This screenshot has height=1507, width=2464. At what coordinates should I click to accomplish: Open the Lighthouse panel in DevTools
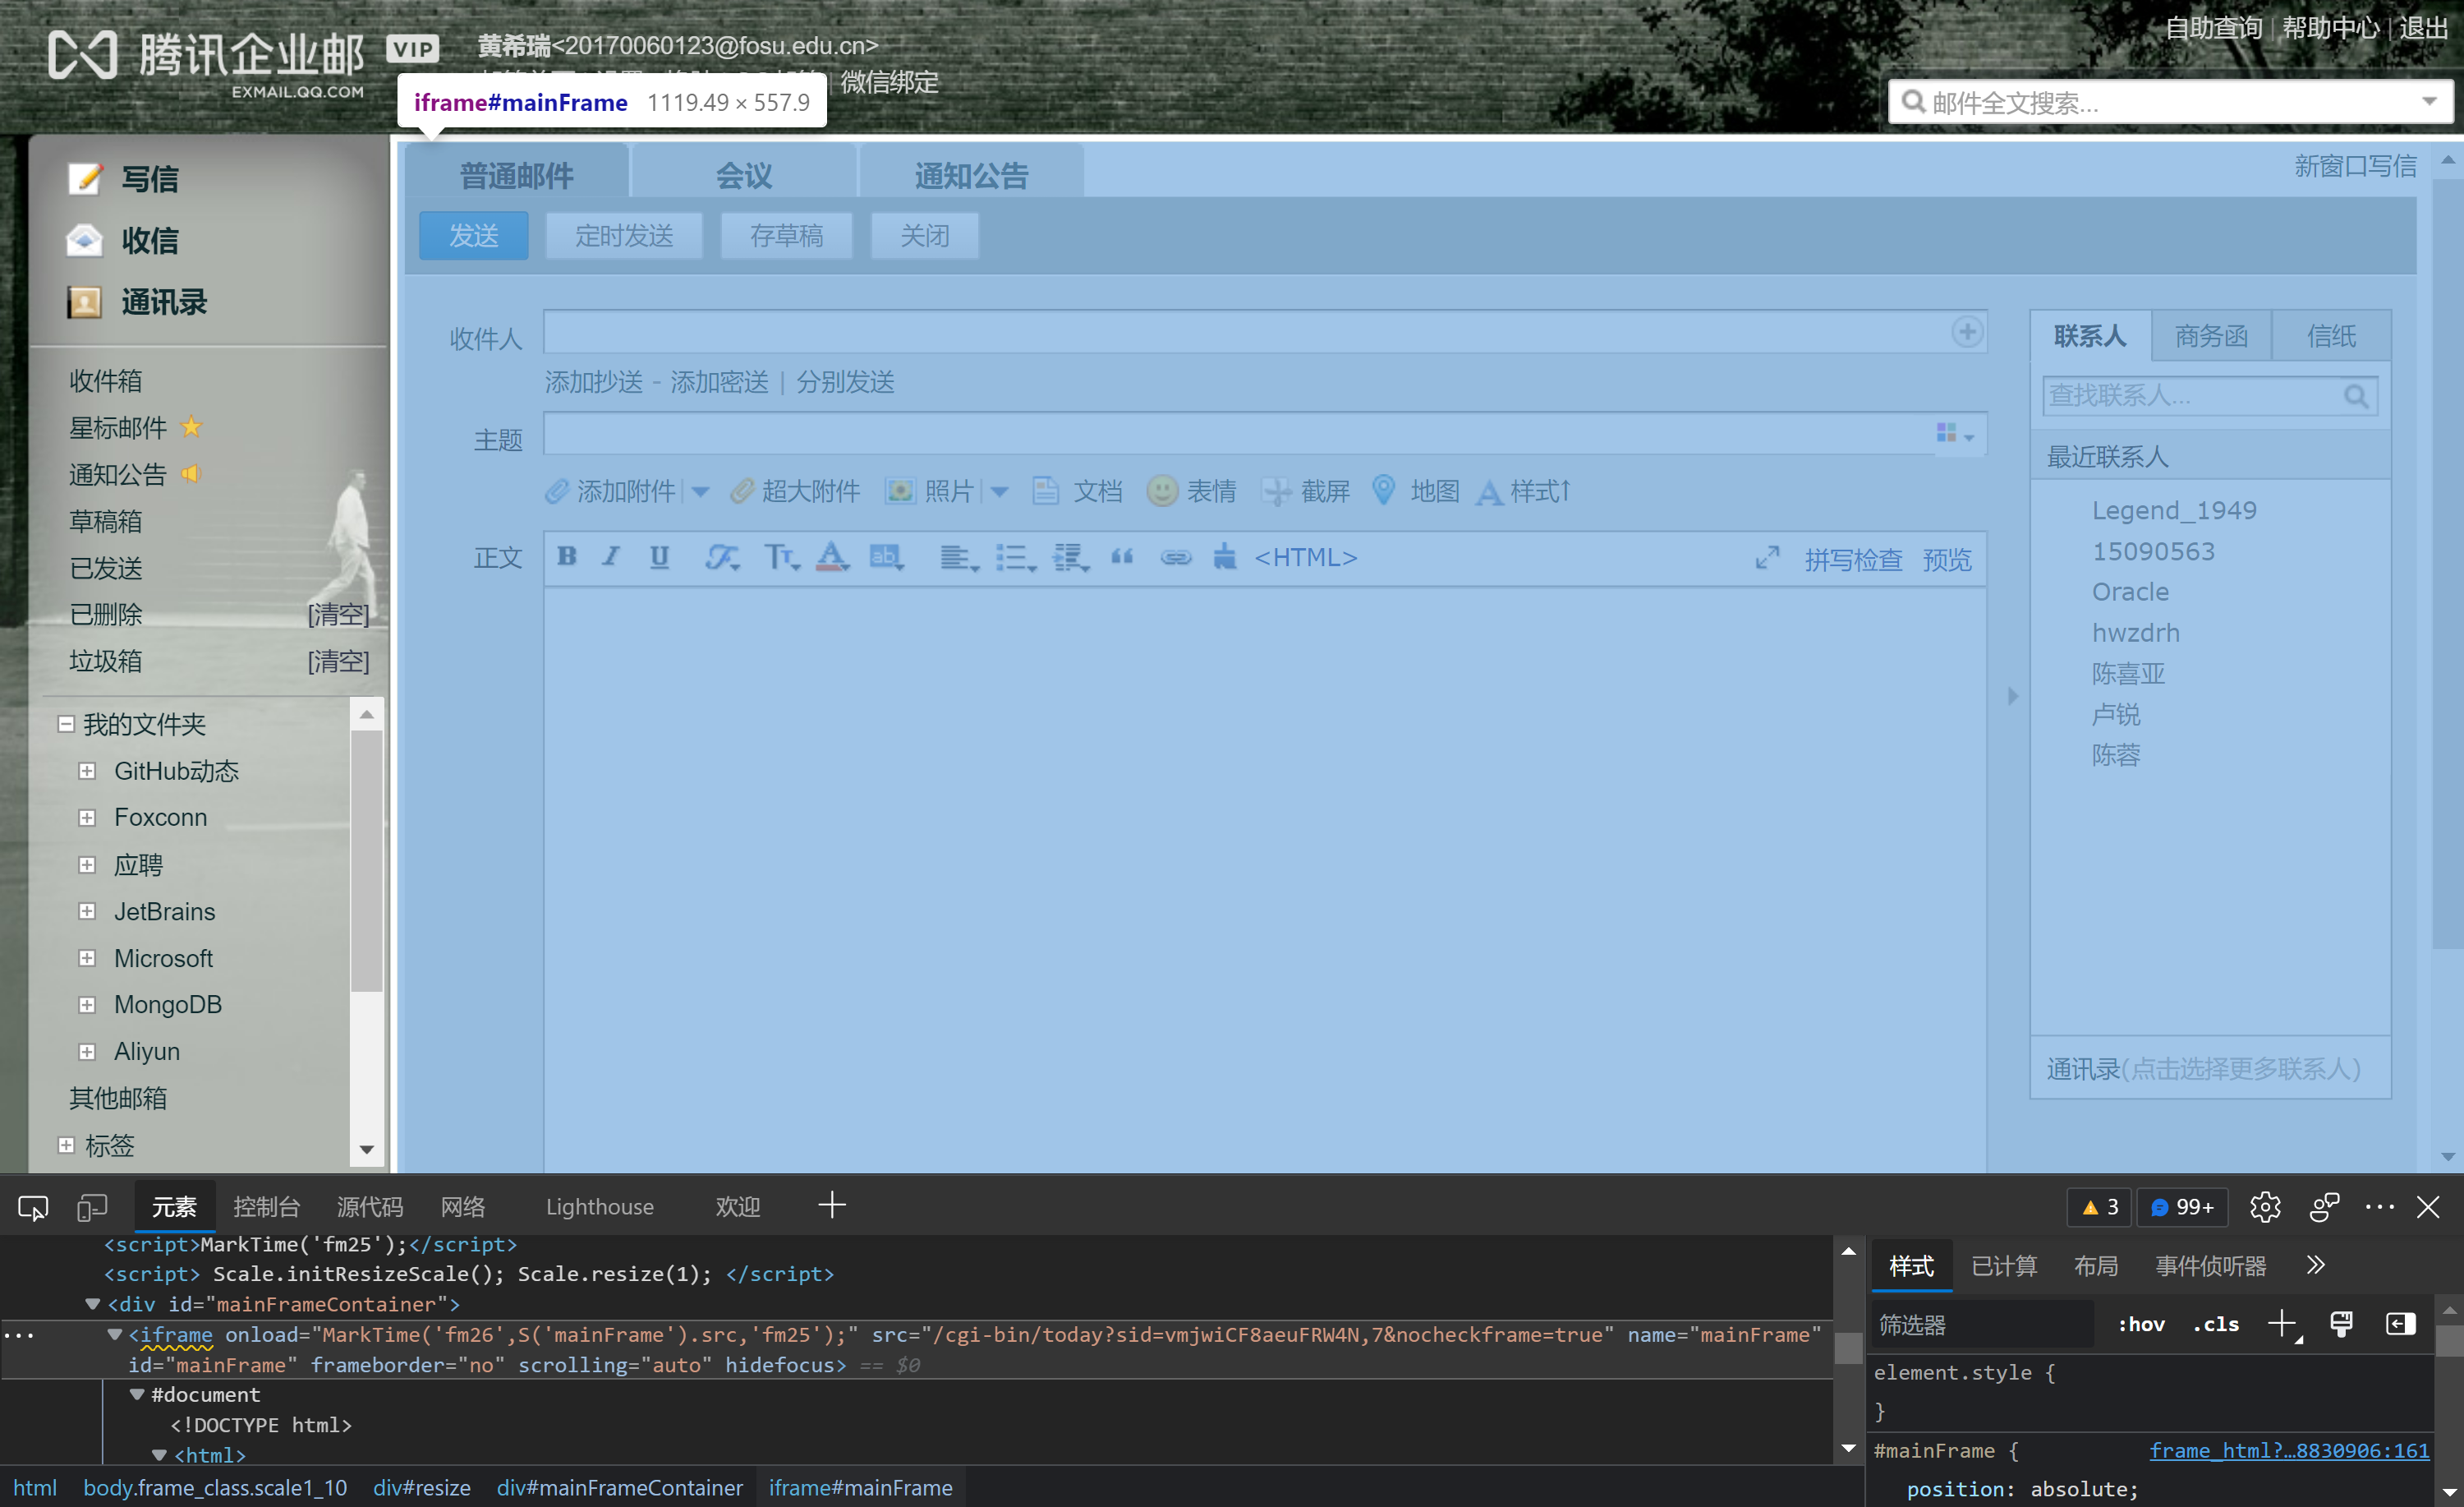tap(599, 1207)
